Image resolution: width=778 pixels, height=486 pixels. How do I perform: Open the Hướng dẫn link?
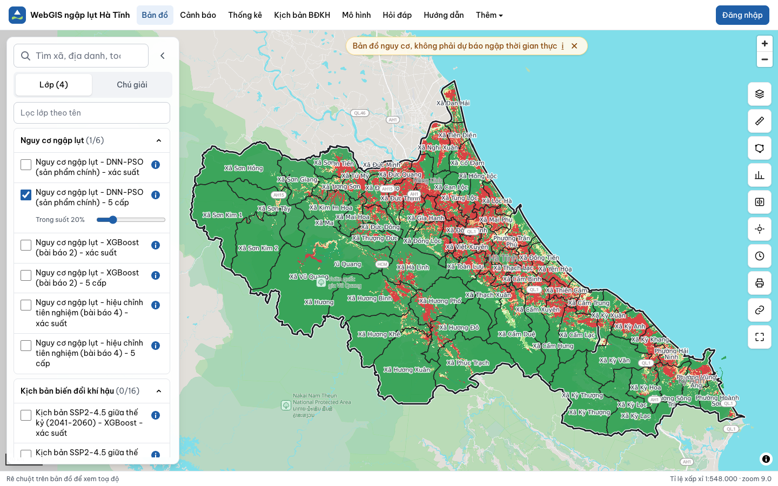444,15
